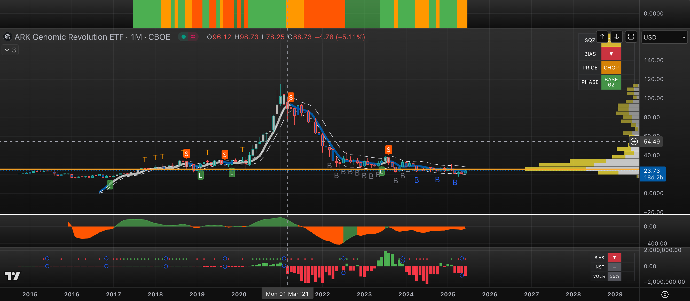Toggle the pink approximate data indicator
This screenshot has height=301, width=690.
[193, 37]
